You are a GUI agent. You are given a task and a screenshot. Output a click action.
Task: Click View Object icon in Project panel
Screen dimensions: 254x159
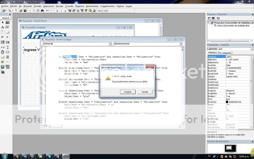pyautogui.click(x=213, y=18)
